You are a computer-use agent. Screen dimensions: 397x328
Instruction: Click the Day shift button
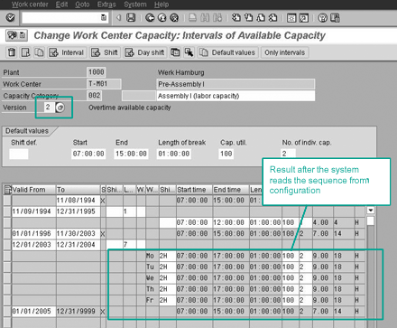pos(145,52)
